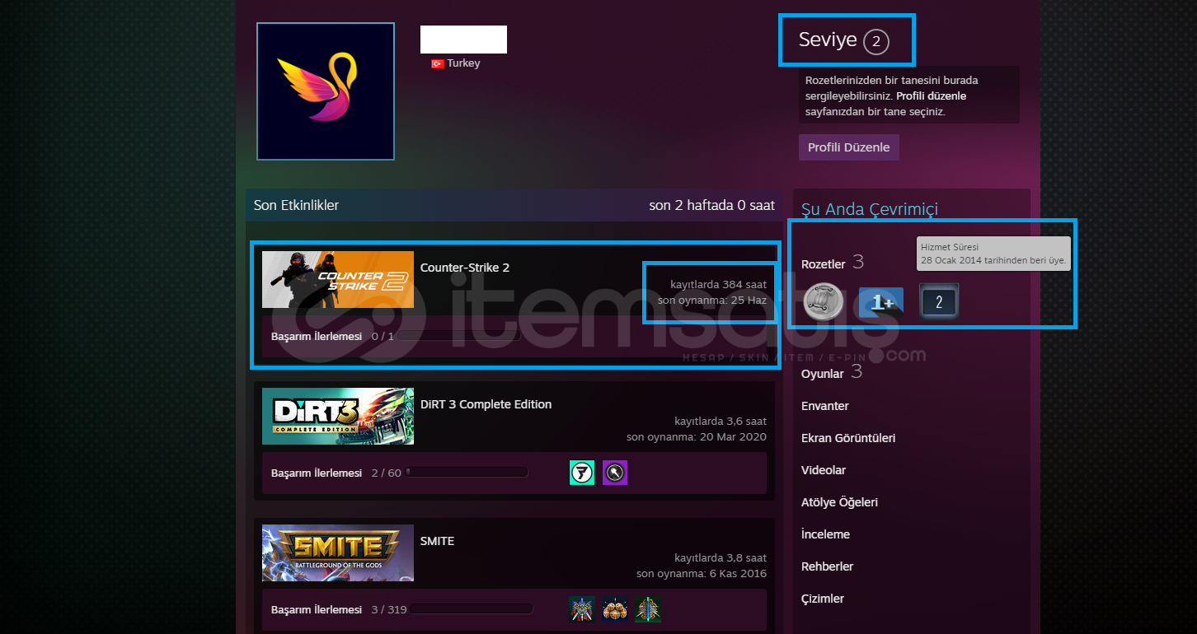Click the Turkey flag icon
This screenshot has height=634, width=1197.
(x=438, y=63)
